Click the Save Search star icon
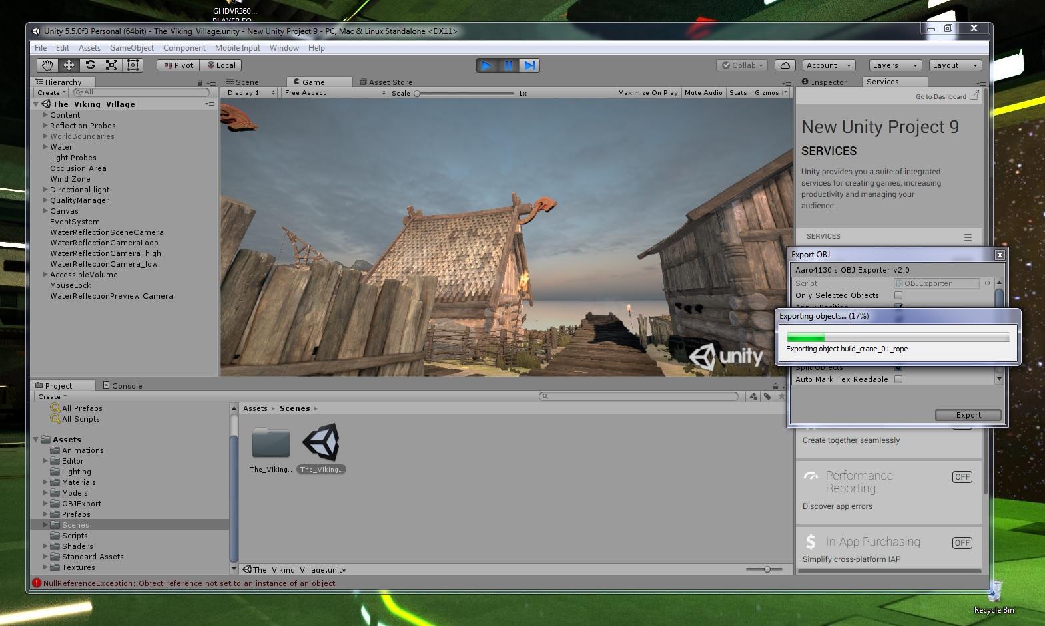 coord(781,396)
